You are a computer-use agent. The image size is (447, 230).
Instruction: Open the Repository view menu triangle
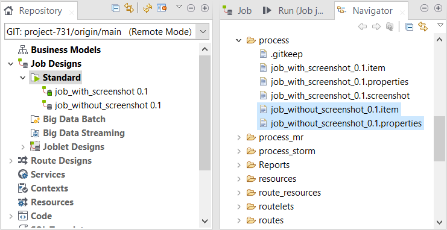[x=179, y=7]
